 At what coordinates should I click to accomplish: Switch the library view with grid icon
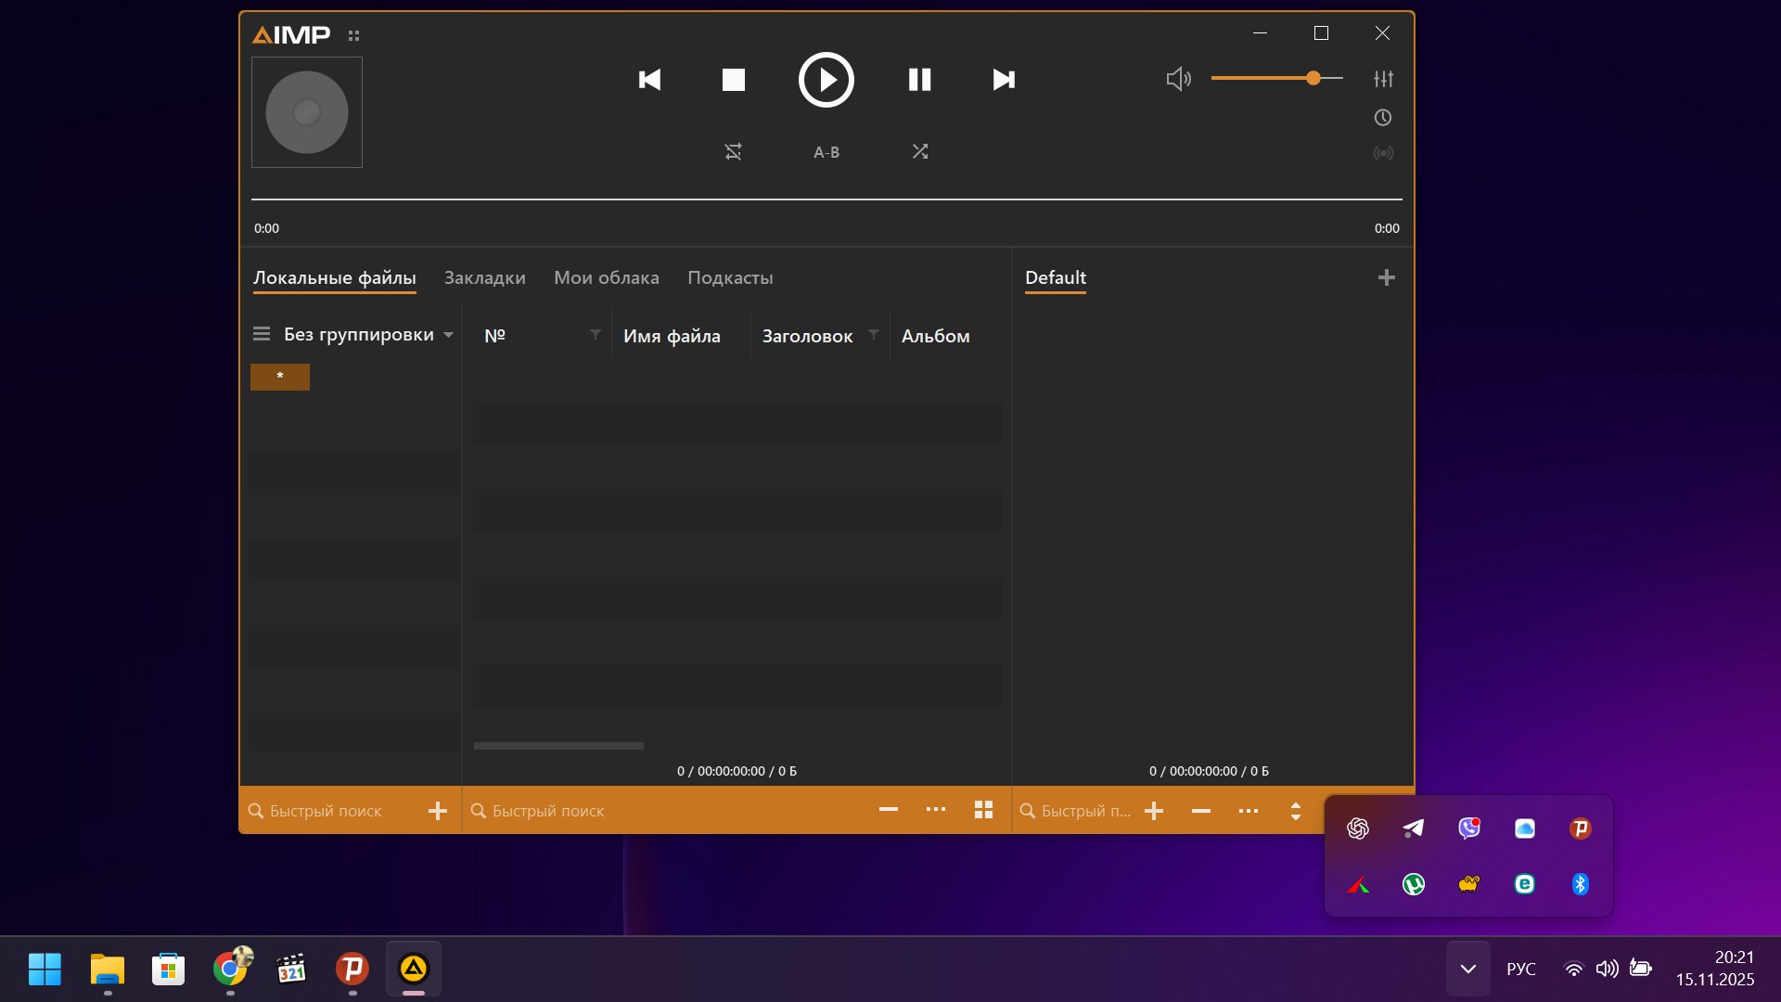coord(983,810)
